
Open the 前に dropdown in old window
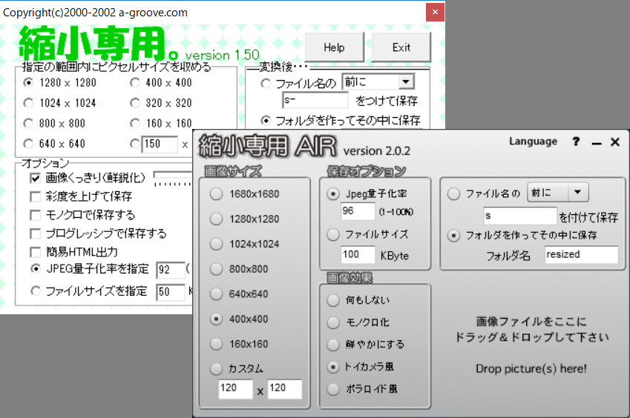(406, 82)
